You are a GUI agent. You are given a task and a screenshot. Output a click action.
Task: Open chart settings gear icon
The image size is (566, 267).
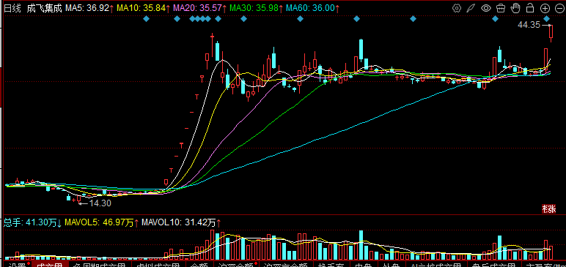[457, 8]
